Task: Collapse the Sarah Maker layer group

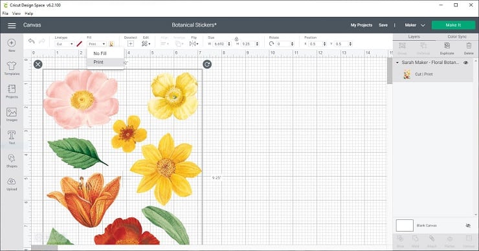Action: click(397, 63)
